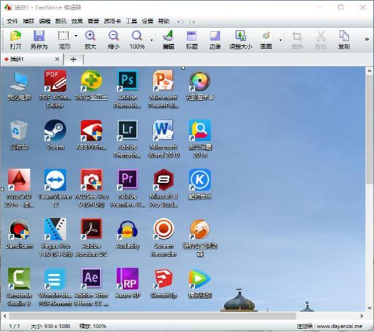Screen dimensions: 374x332
Task: Click the www.dayanzai.me registration text
Action: [340, 327]
